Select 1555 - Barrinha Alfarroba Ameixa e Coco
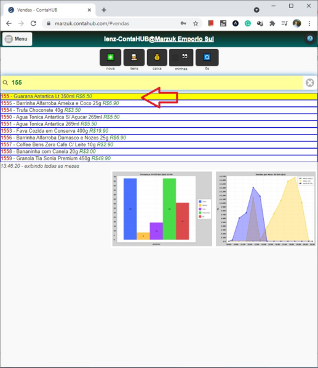The image size is (318, 368). coord(159,103)
